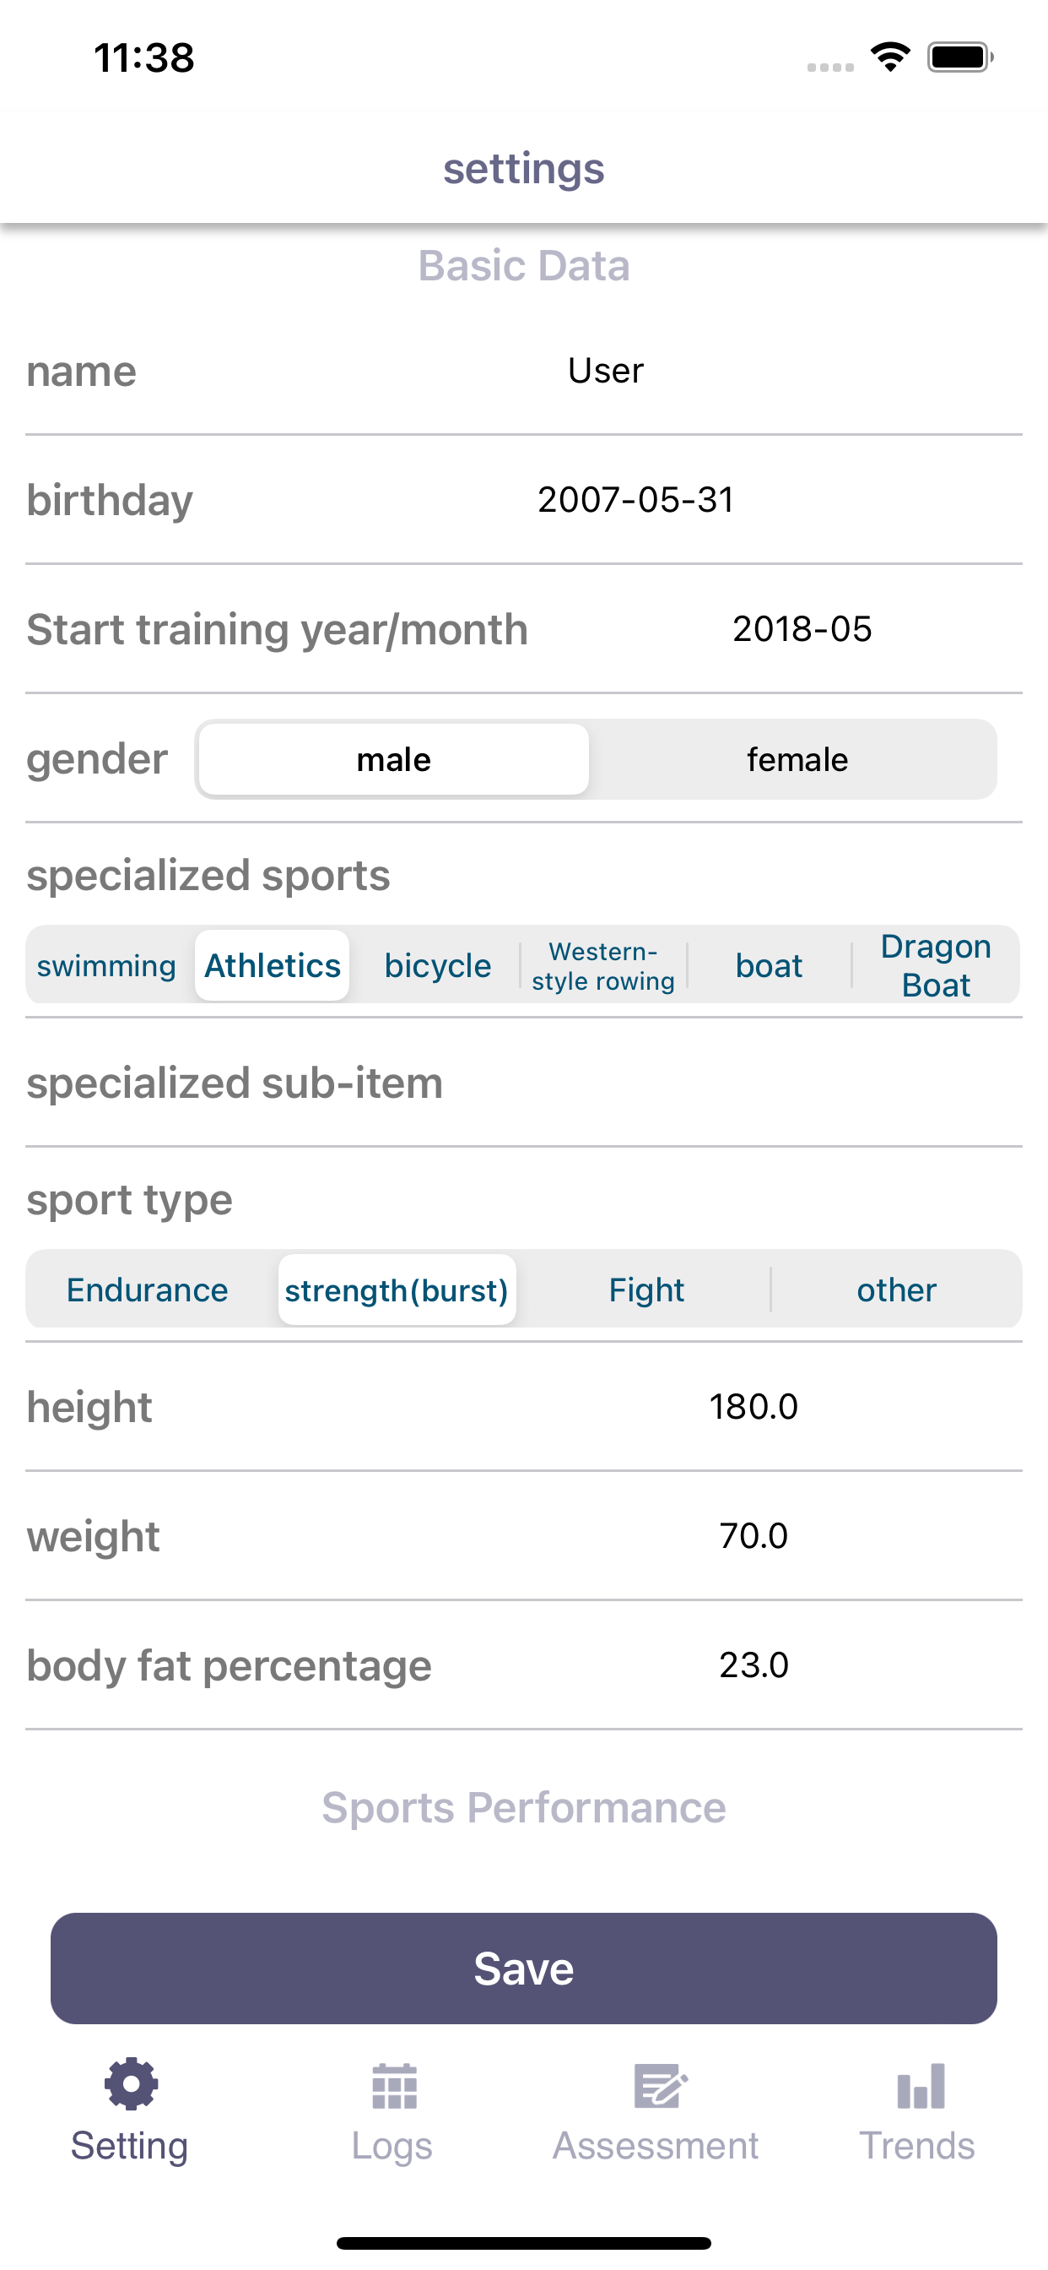Tap the Wi-Fi status icon

[x=889, y=57]
